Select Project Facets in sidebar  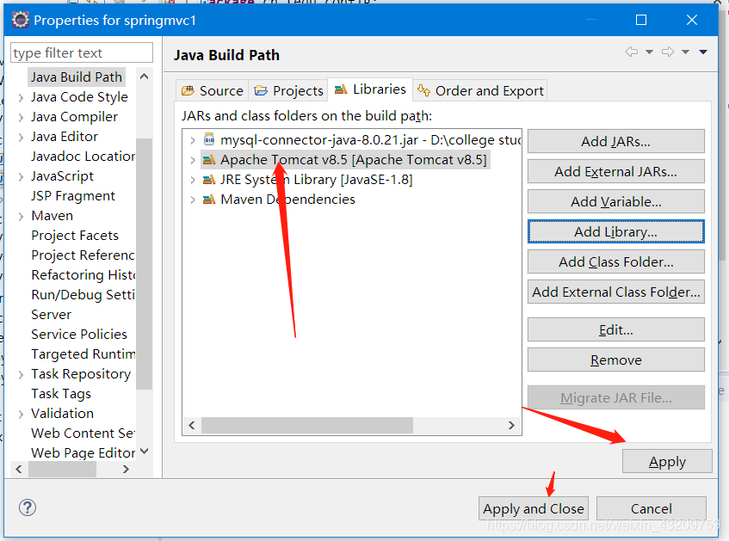(x=75, y=236)
